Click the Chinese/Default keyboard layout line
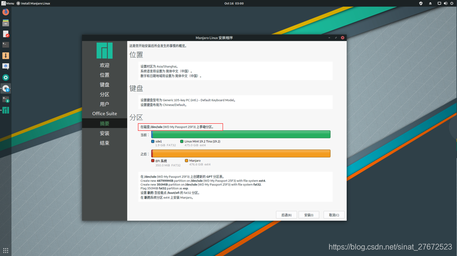Image resolution: width=457 pixels, height=256 pixels. point(164,105)
